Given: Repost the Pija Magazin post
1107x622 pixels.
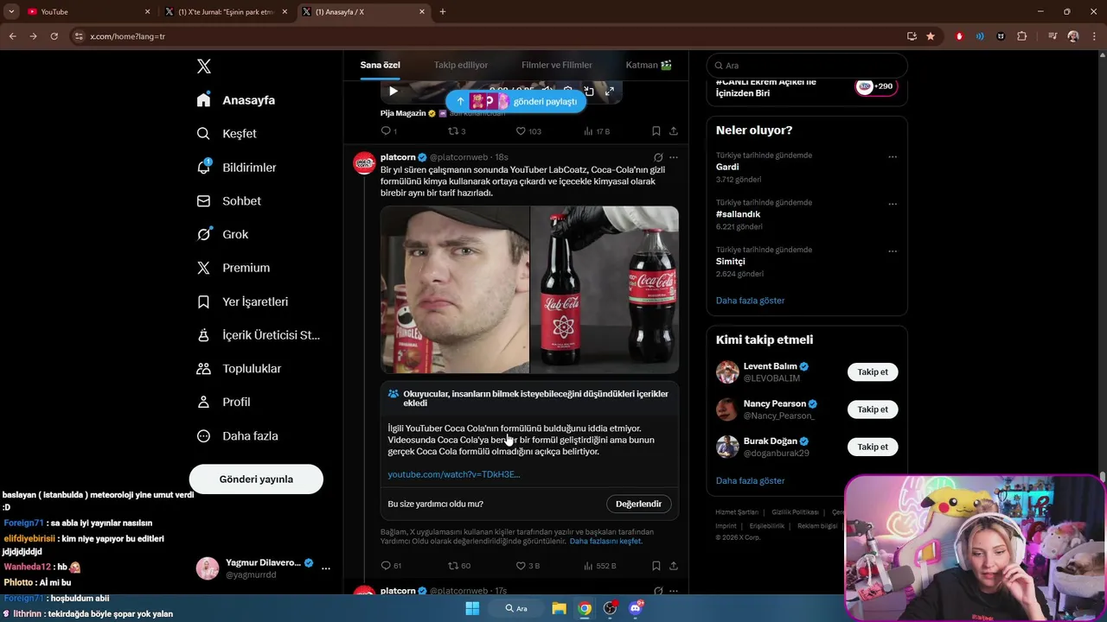Looking at the screenshot, I should pos(456,131).
